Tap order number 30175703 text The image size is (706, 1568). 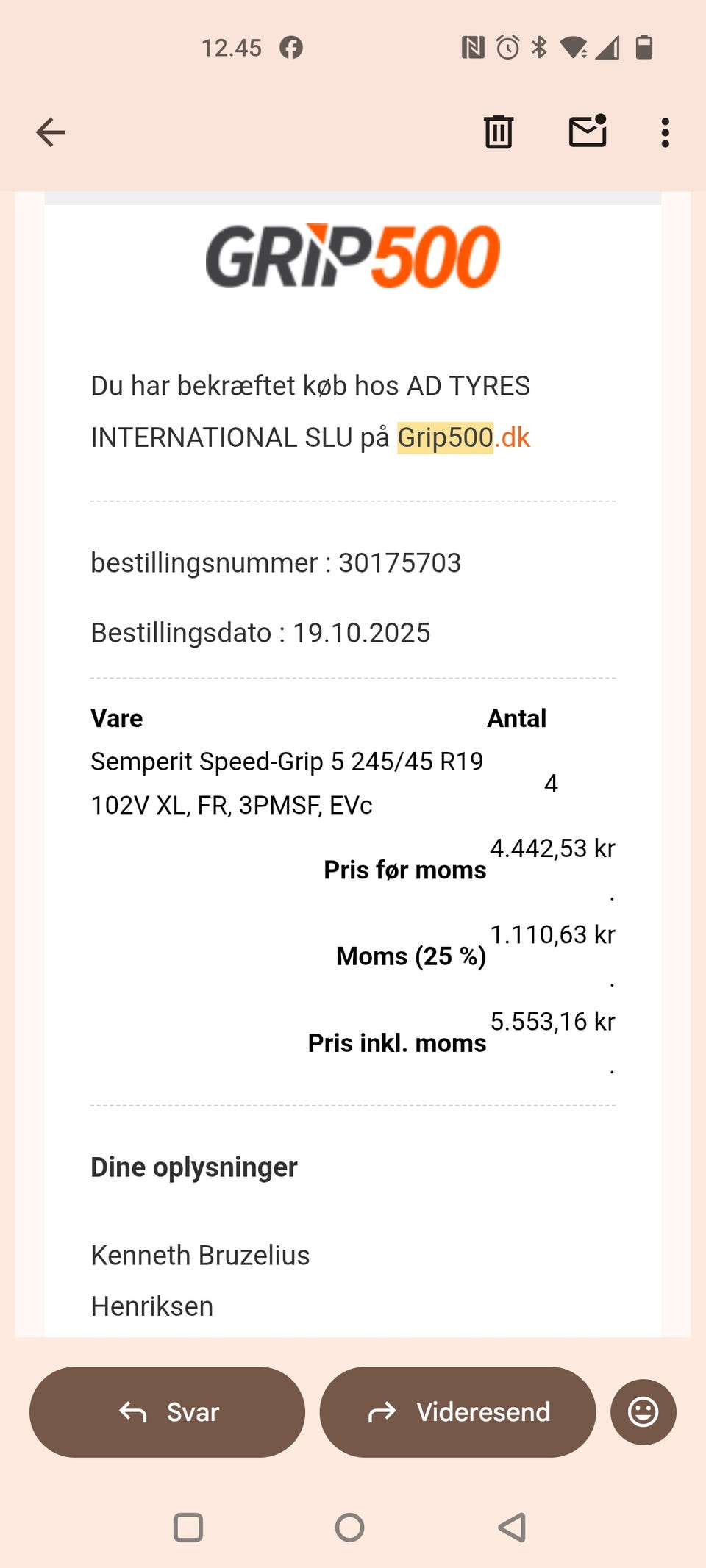[x=399, y=563]
